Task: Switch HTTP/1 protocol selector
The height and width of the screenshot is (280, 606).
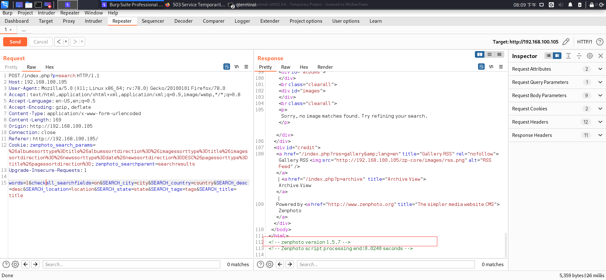Action: (x=585, y=42)
